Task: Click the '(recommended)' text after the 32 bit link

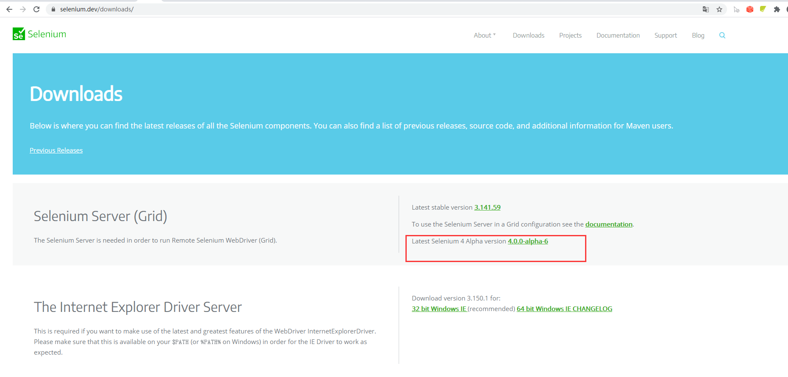Action: click(491, 309)
